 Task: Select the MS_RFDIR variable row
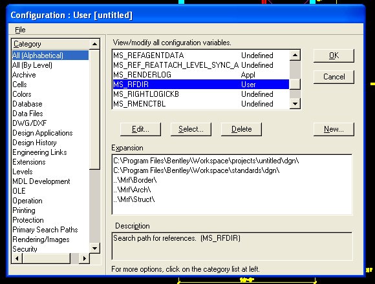(x=201, y=85)
